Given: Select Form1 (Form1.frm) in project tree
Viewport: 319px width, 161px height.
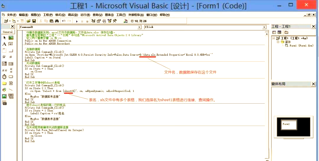Looking at the screenshot, I should [x=302, y=46].
